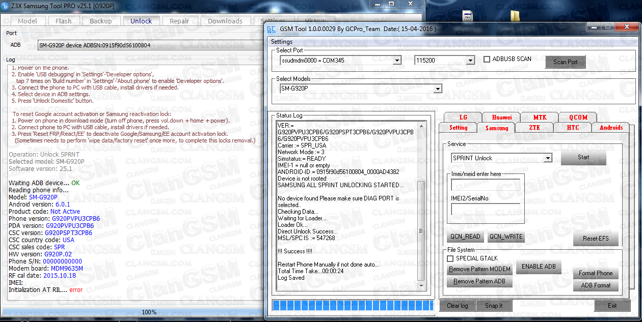Click the Status Log scrollbar up arrow
The image size is (642, 322).
click(x=421, y=125)
